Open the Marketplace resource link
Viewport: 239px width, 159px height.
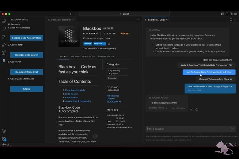(113, 96)
